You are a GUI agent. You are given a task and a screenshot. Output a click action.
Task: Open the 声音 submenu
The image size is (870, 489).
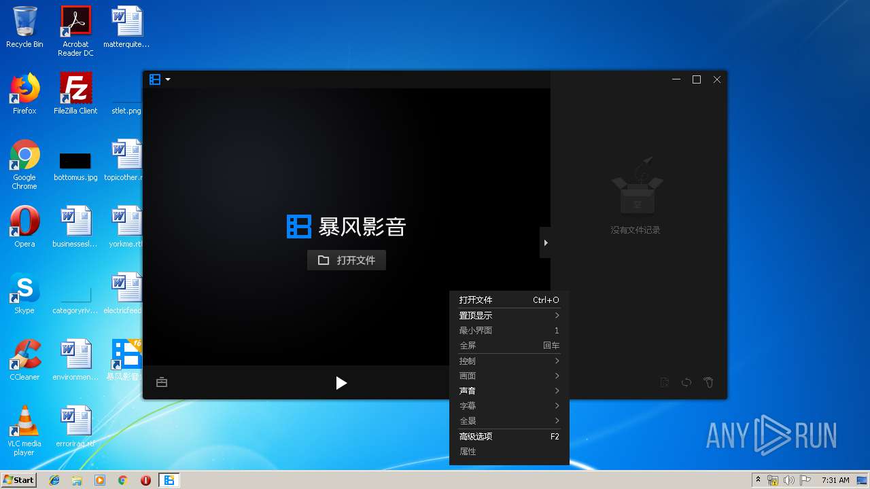(x=509, y=391)
